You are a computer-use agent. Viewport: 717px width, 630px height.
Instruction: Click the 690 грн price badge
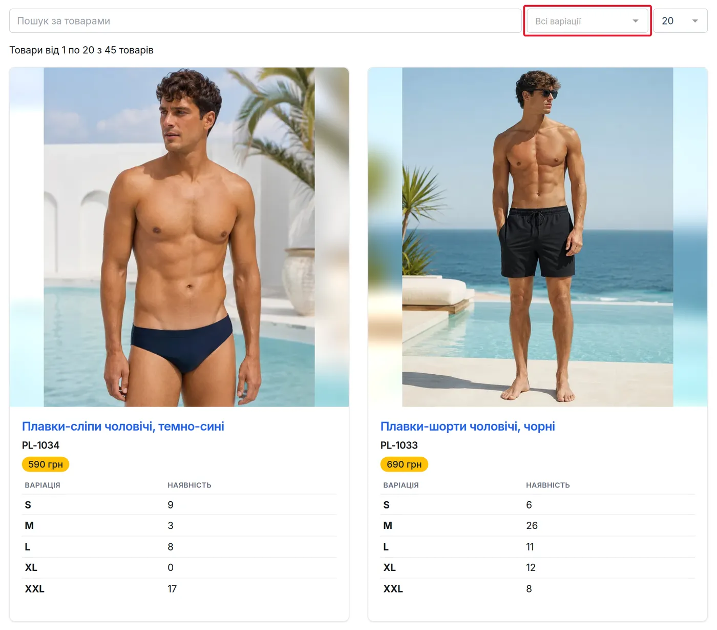[404, 464]
